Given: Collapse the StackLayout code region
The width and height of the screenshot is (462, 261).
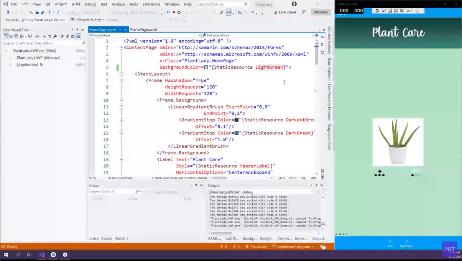Looking at the screenshot, I should coord(121,74).
